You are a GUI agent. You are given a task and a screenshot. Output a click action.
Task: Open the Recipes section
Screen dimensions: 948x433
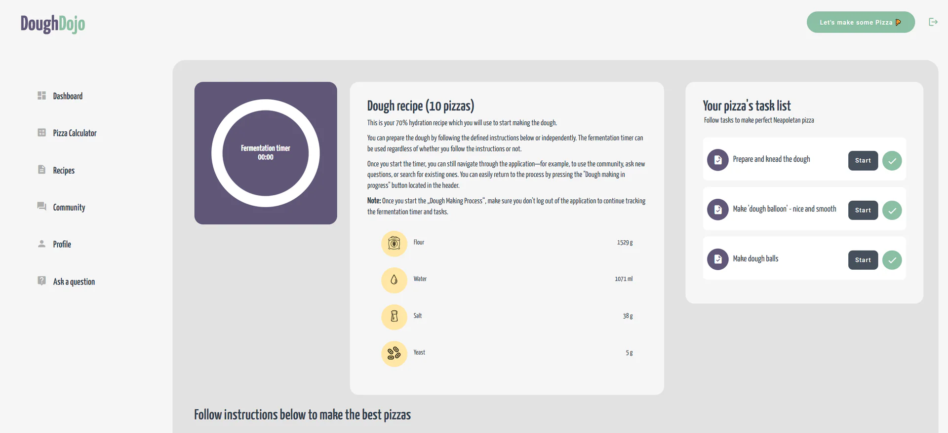41,169
